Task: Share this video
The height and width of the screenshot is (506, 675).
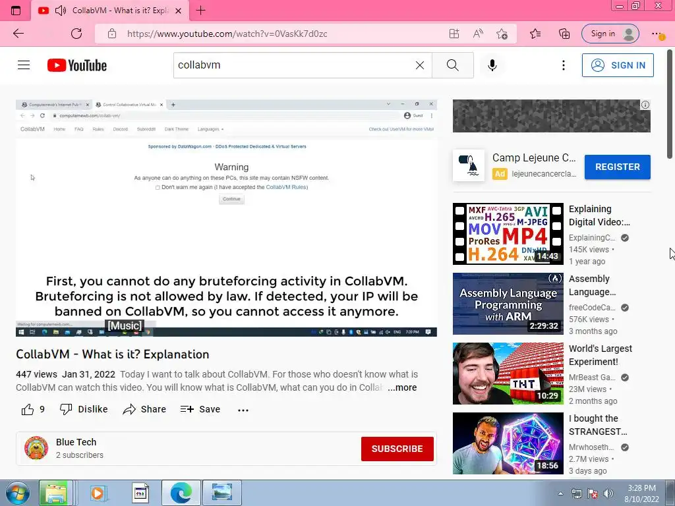Action: [144, 409]
